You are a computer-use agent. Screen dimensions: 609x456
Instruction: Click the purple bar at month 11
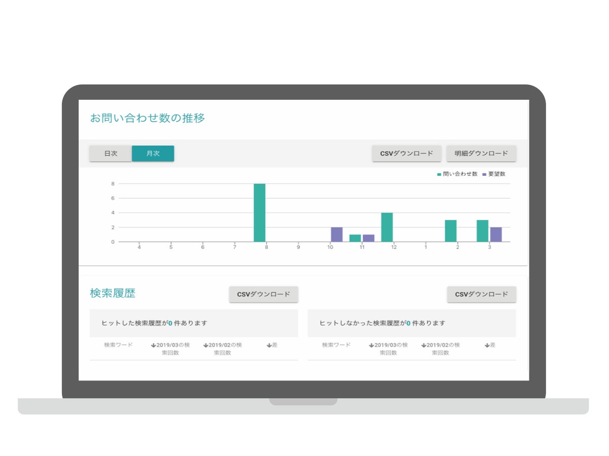point(368,238)
